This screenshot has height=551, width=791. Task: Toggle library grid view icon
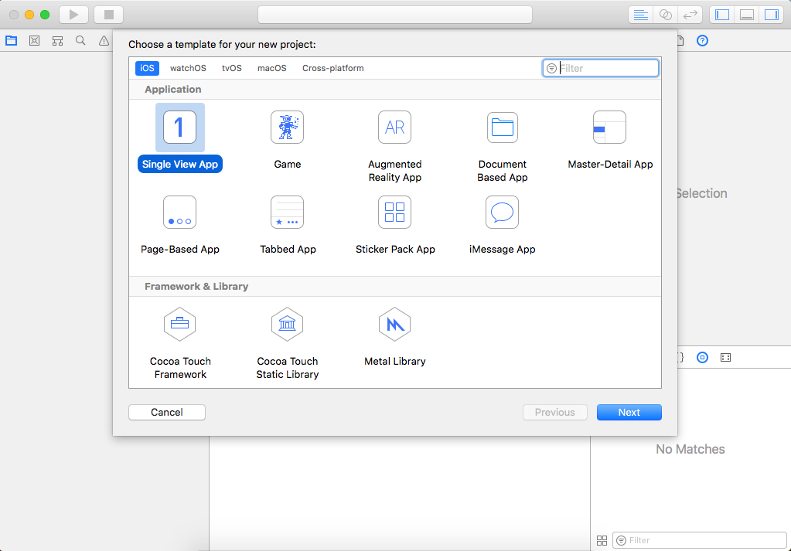click(x=602, y=540)
